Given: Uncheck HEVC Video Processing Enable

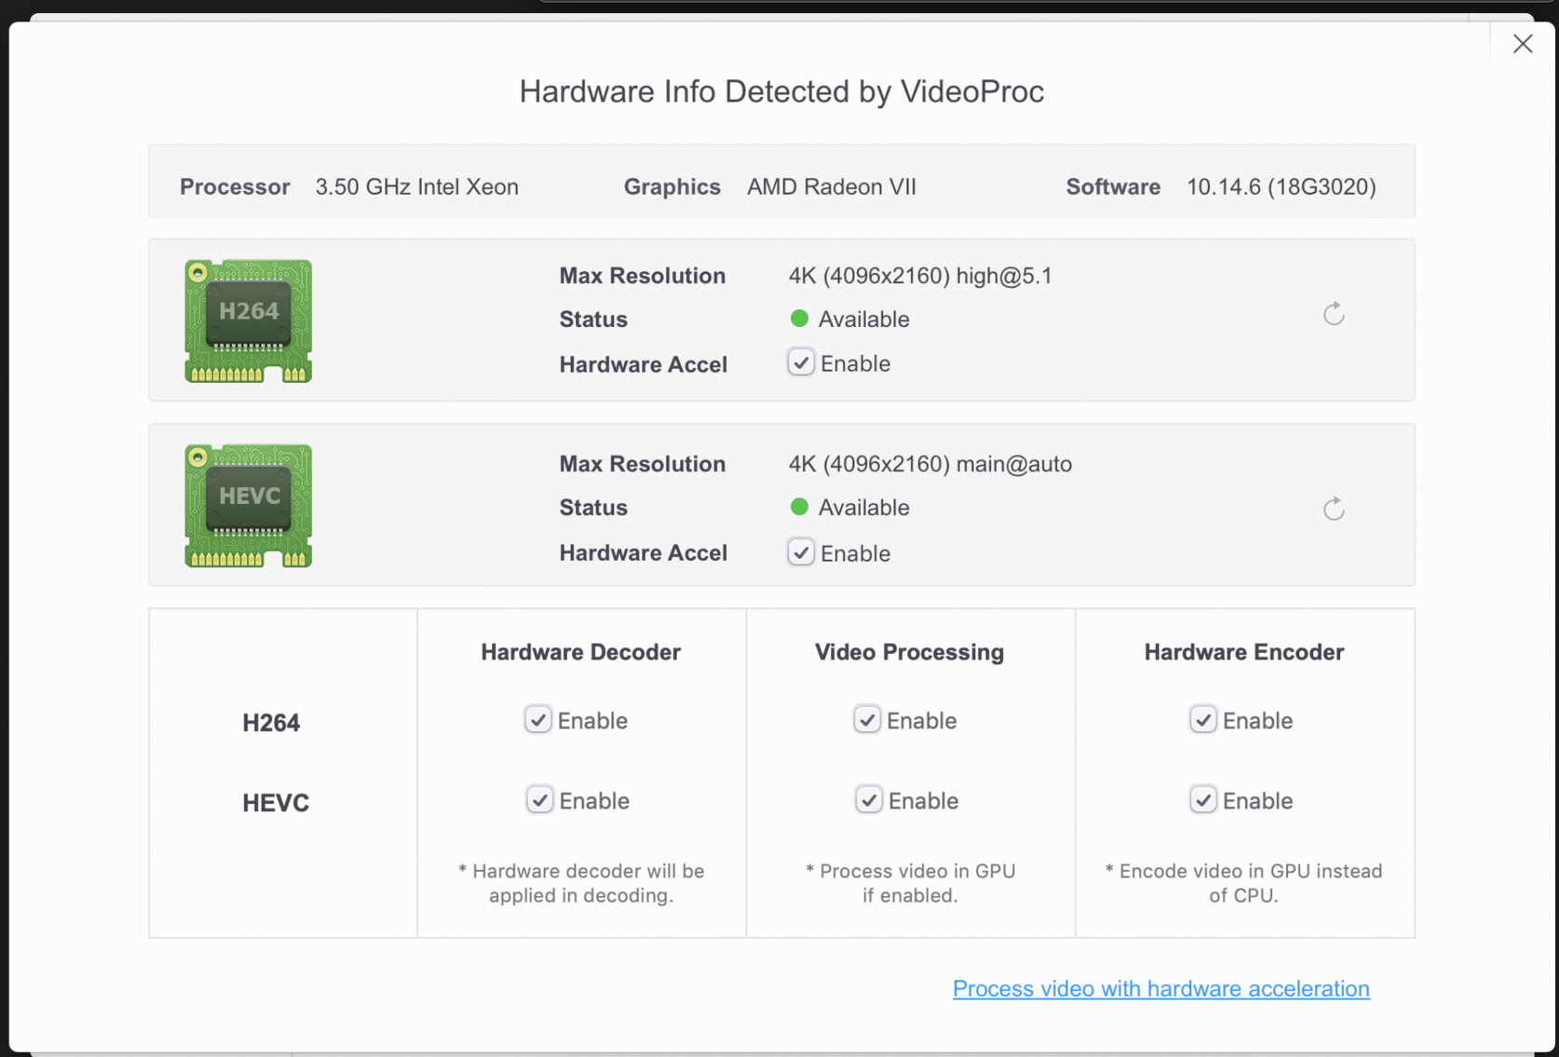Looking at the screenshot, I should (x=868, y=800).
